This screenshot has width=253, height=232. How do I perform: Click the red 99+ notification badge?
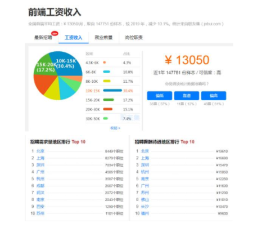(55, 34)
